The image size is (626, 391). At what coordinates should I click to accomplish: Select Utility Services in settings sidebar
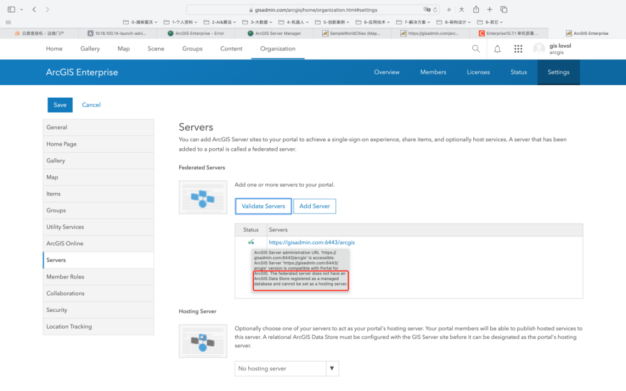click(98, 227)
